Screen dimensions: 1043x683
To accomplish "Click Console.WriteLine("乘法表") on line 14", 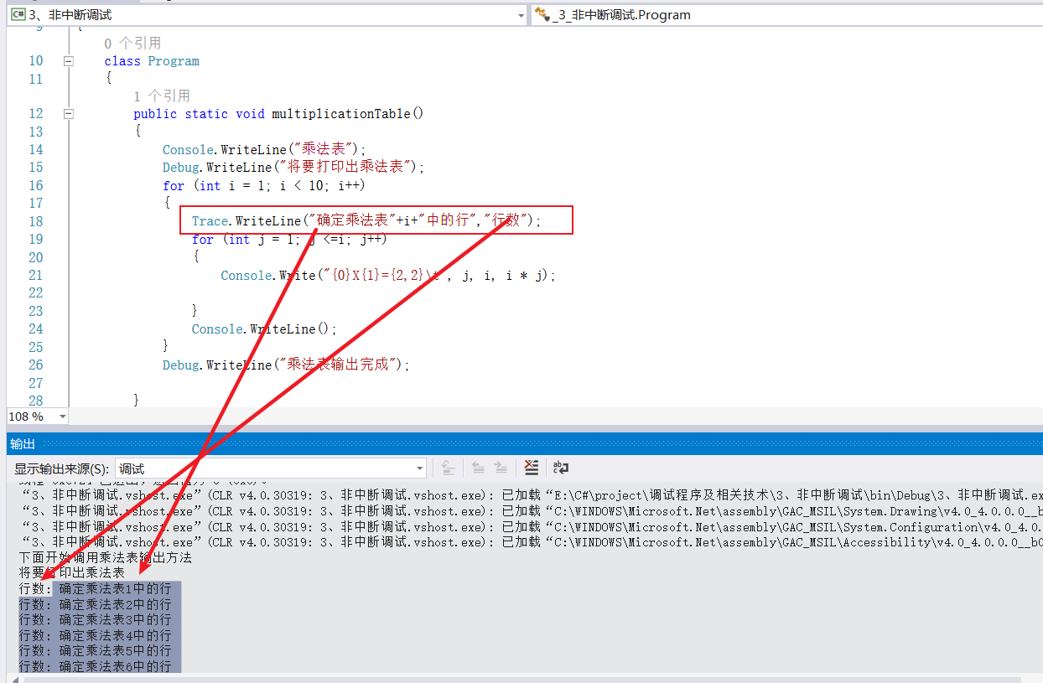I will pos(265,149).
